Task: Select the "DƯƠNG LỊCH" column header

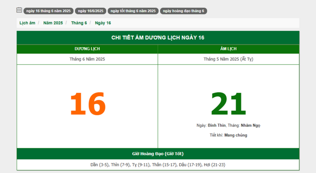Action: (87, 49)
